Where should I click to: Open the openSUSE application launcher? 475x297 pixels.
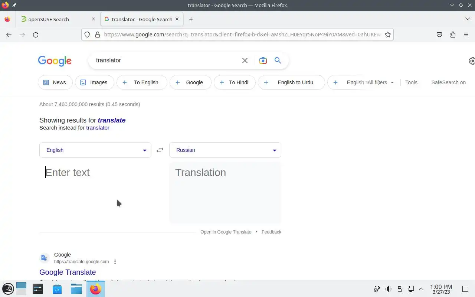[8, 289]
